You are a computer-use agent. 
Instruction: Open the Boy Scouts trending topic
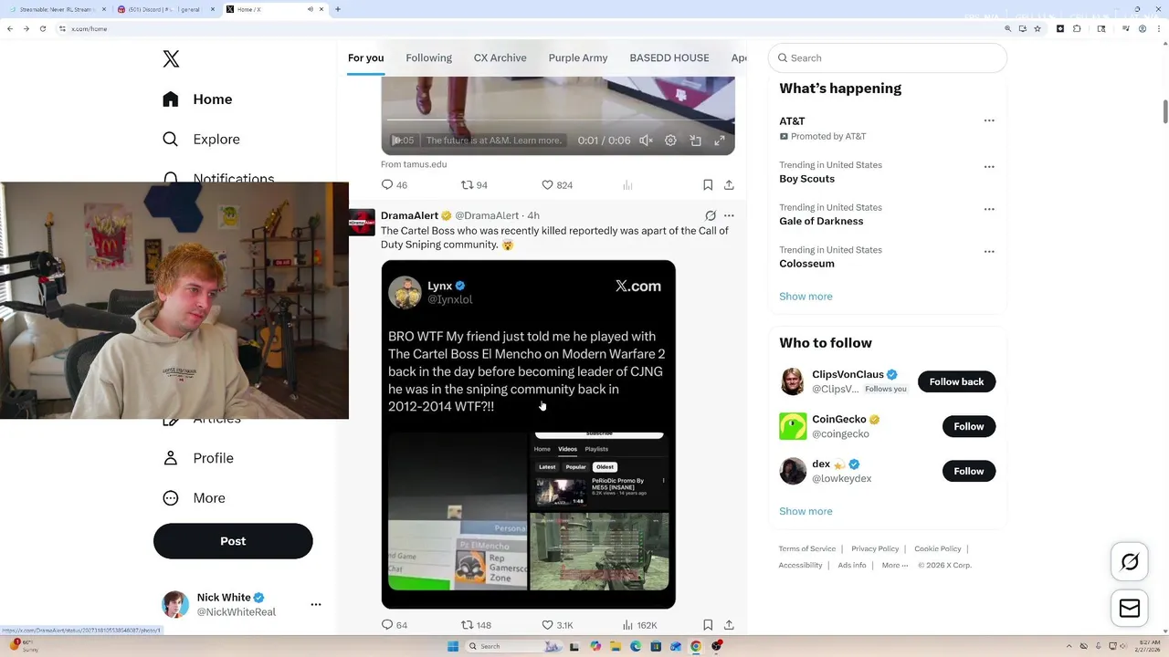point(807,179)
